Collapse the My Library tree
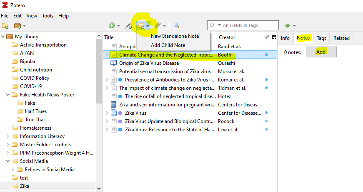Viewport: 363px width, 192px height. 3,37
